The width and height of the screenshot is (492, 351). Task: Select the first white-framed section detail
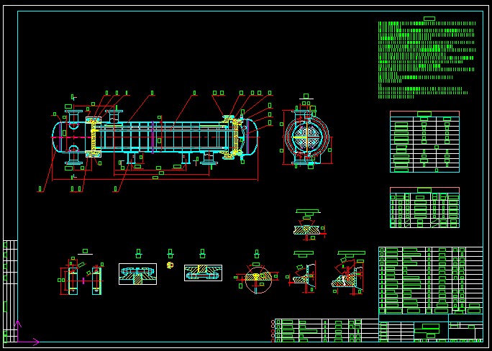(x=137, y=273)
